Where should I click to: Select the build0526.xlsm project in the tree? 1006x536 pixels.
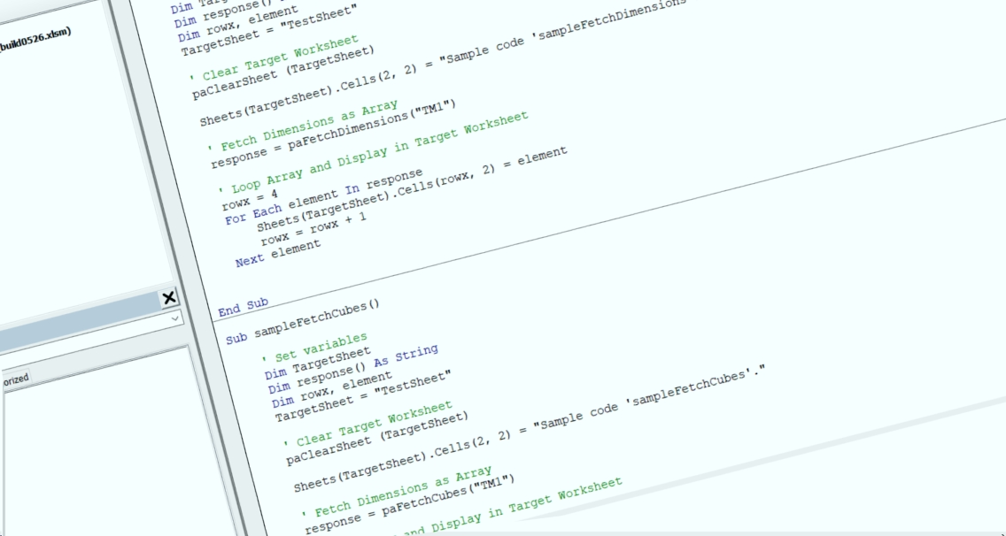(35, 40)
